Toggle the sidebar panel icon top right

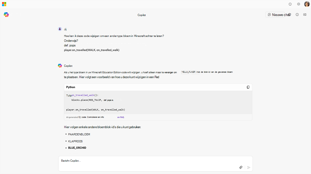point(305,15)
